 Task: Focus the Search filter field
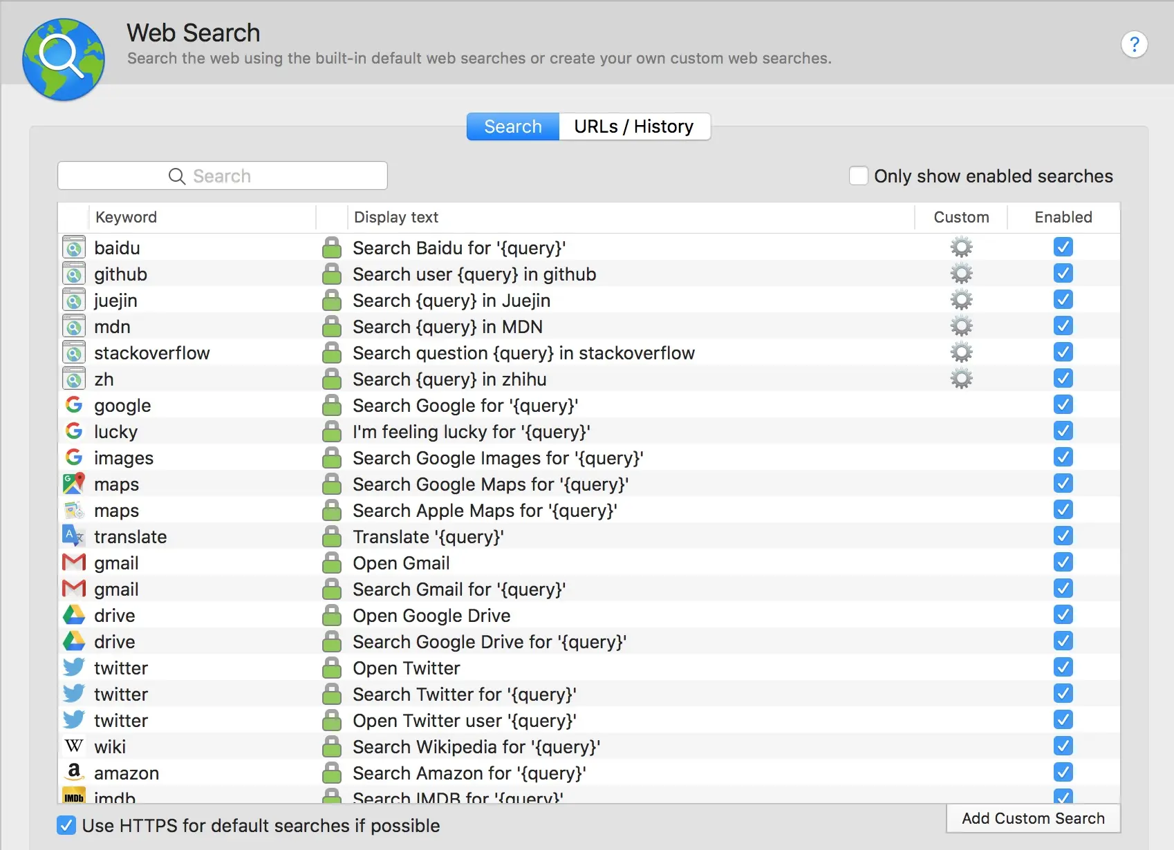coord(222,176)
